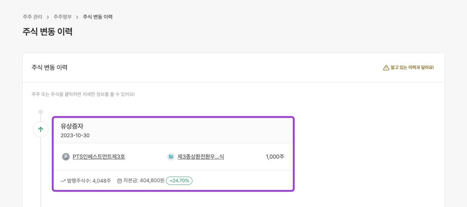
Task: Click the 1,000주 share quantity
Action: [x=275, y=157]
